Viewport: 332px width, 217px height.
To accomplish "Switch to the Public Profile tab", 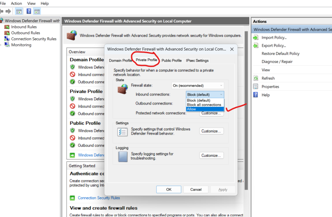I will point(172,61).
